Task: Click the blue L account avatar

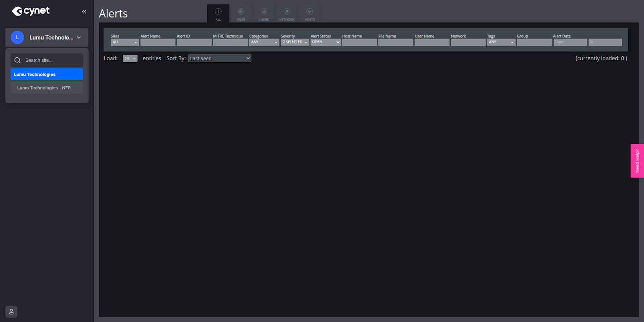Action: point(17,37)
